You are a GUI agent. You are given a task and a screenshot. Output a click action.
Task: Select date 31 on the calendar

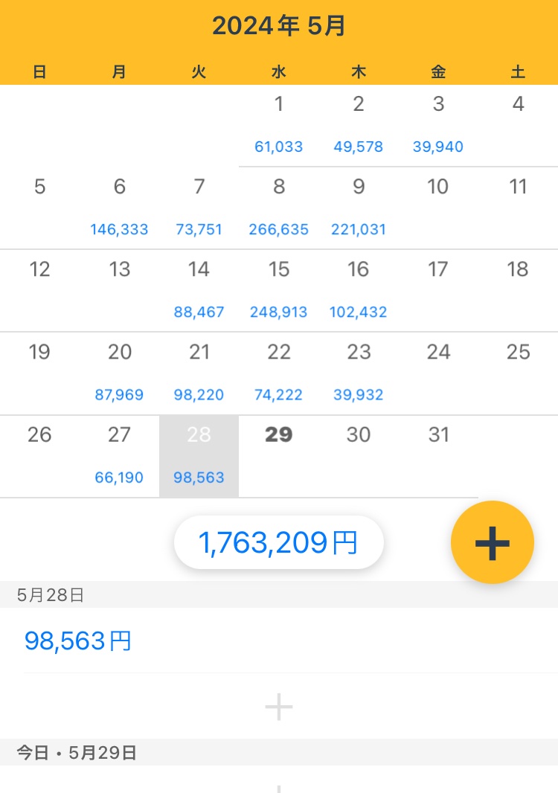click(438, 456)
